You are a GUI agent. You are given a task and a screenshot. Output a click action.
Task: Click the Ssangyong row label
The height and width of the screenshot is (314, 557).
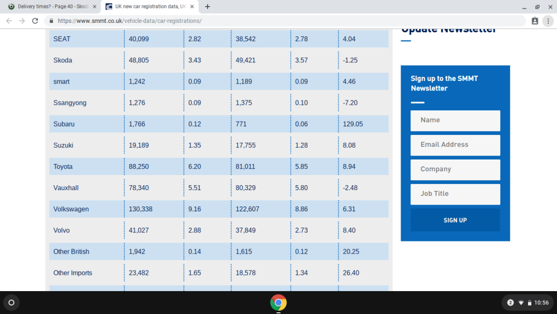point(70,103)
